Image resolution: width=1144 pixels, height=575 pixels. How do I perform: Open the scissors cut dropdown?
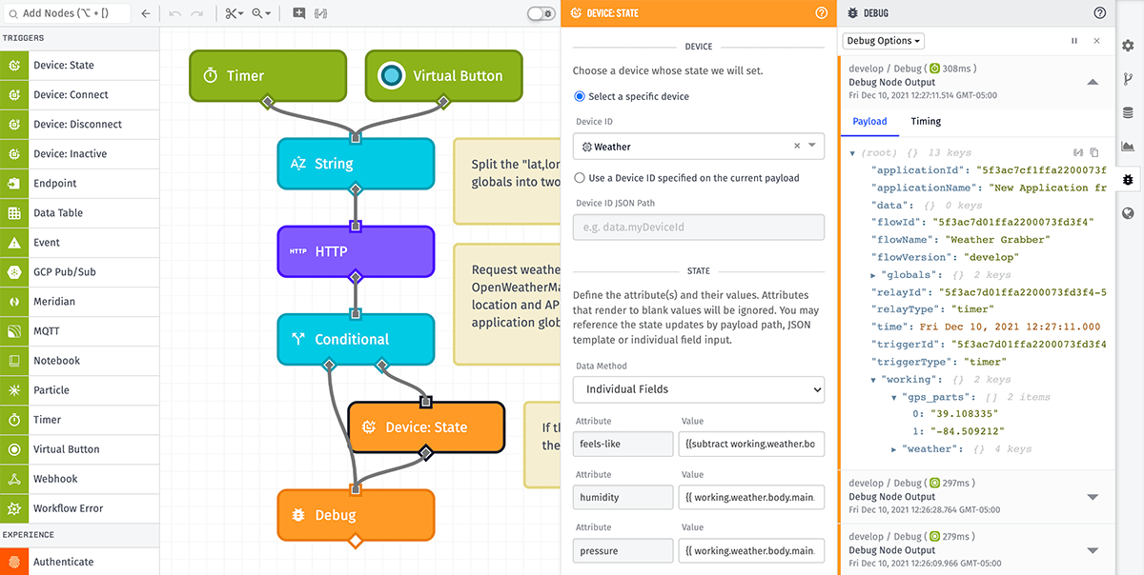(235, 13)
